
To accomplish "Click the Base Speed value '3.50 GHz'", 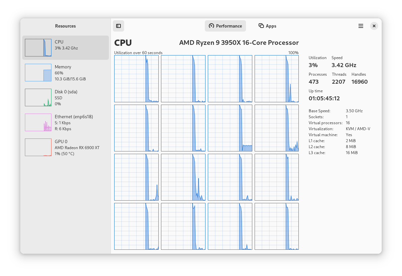I will point(354,111).
